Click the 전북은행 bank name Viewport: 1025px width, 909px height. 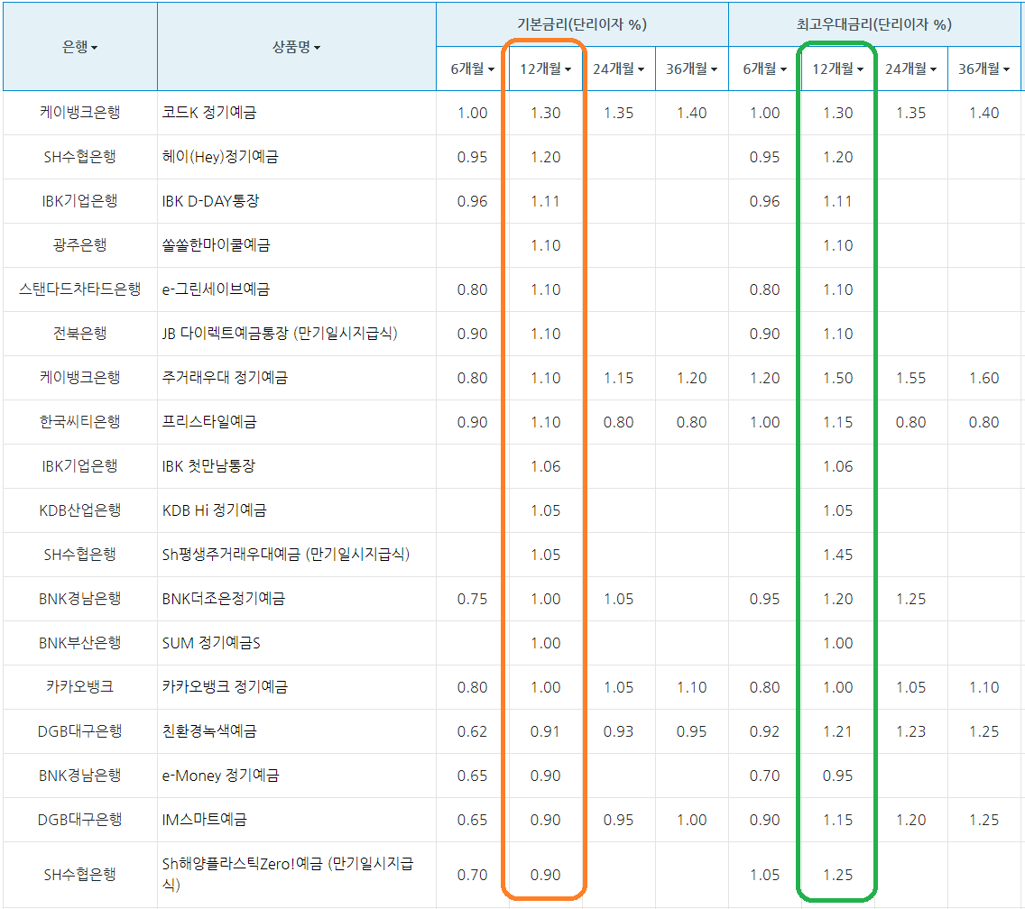click(x=79, y=334)
